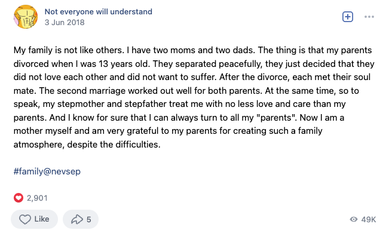Click the opening sentence "My family is not like others"
Screen dimensions: 389x230
68,50
